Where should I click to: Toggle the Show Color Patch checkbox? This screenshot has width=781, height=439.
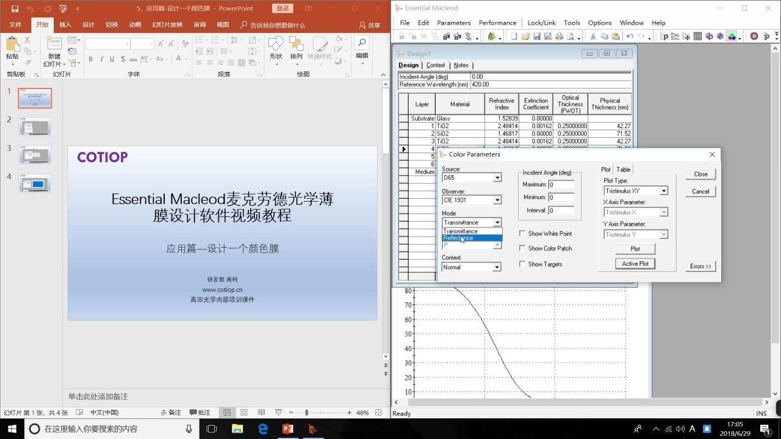tap(522, 248)
